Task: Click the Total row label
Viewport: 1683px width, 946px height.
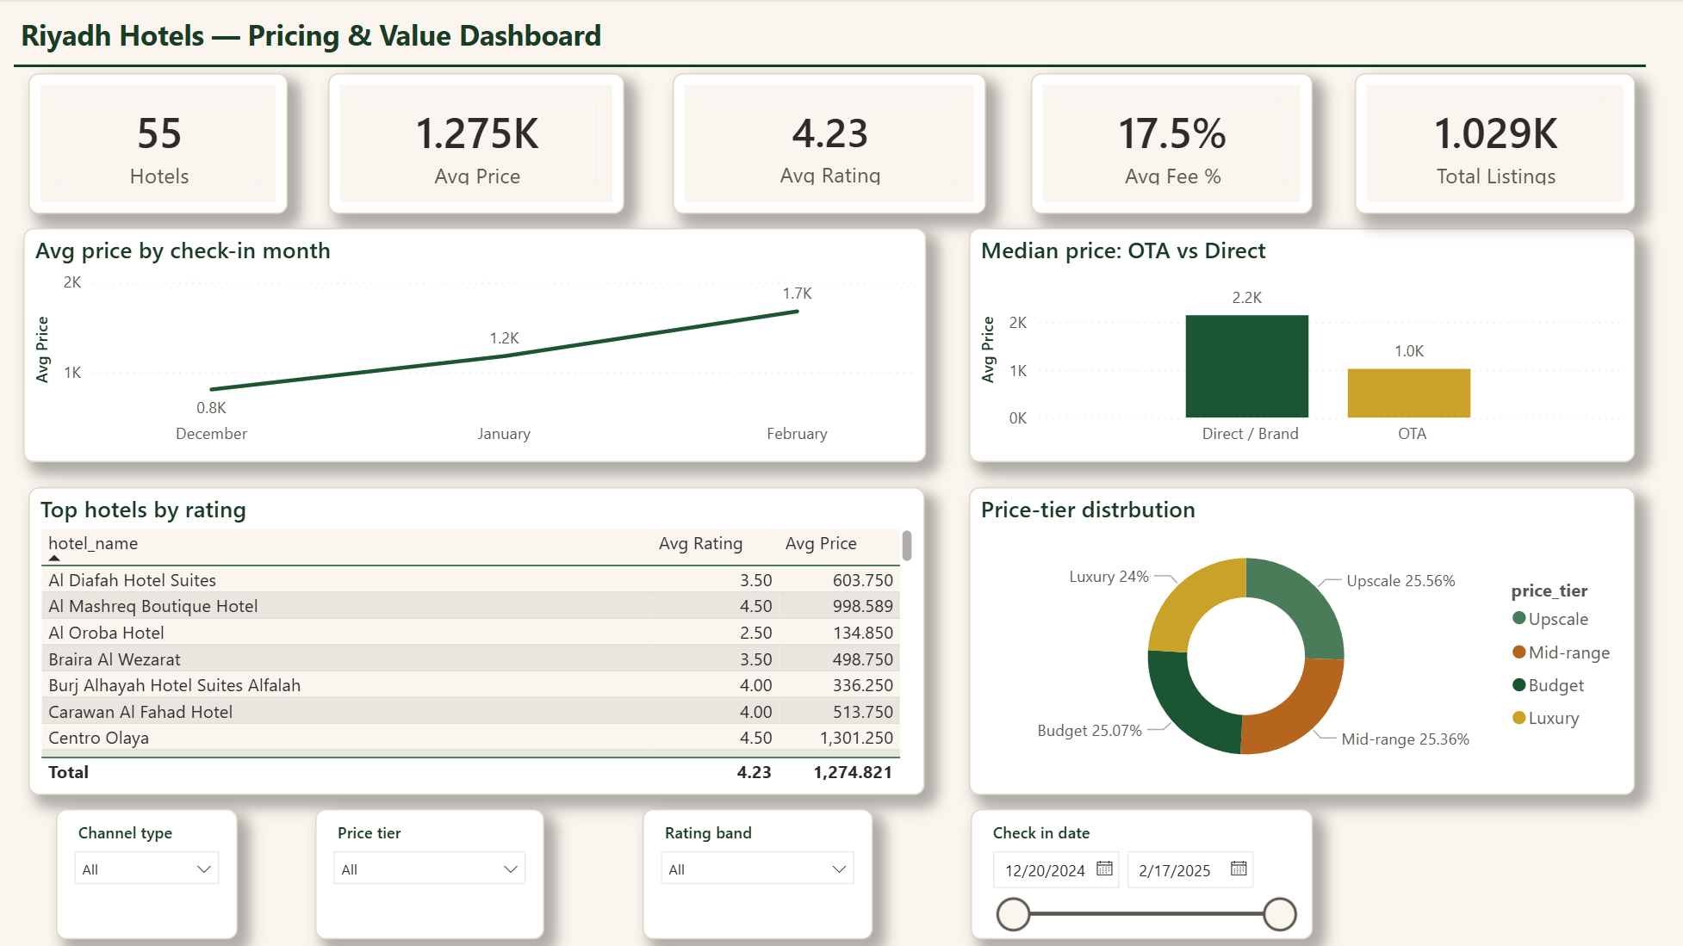Action: pos(68,772)
